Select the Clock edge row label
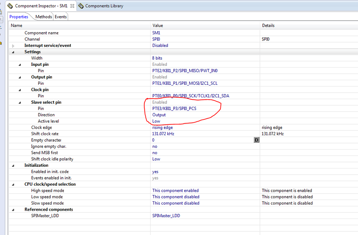 point(42,127)
